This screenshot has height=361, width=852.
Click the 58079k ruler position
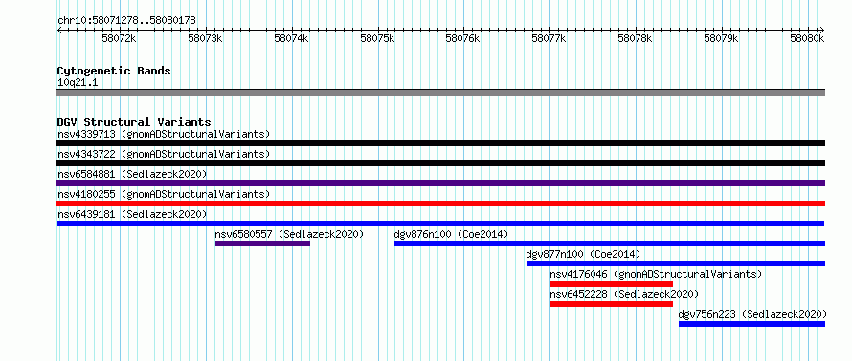722,39
